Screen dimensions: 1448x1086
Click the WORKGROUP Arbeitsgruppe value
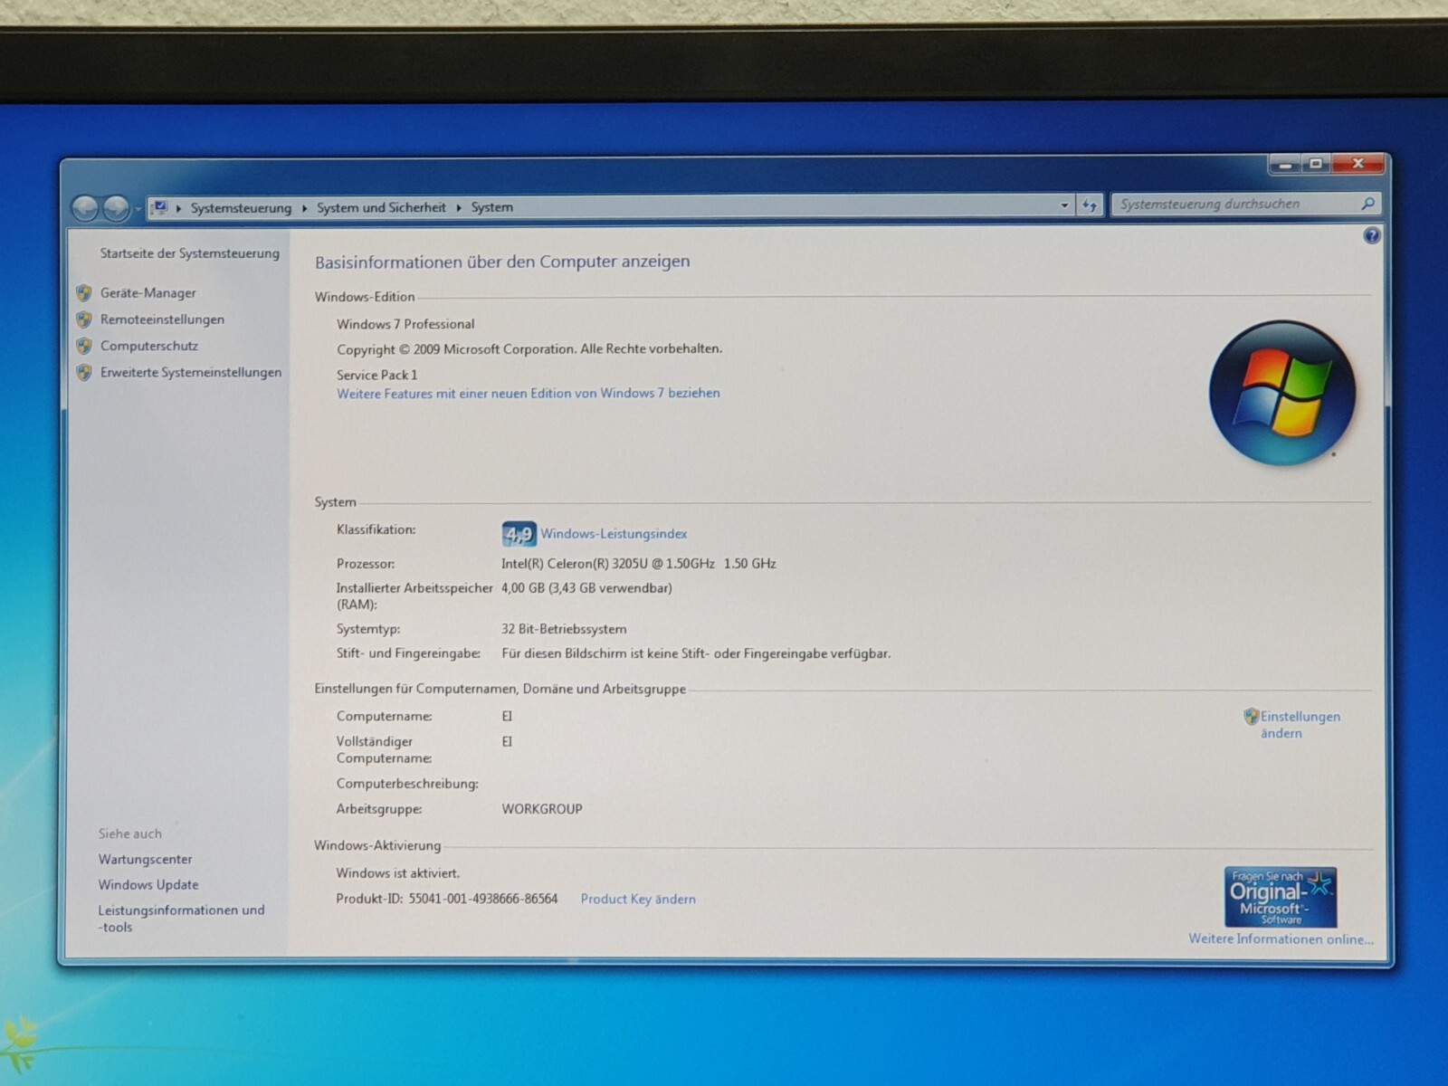coord(542,809)
